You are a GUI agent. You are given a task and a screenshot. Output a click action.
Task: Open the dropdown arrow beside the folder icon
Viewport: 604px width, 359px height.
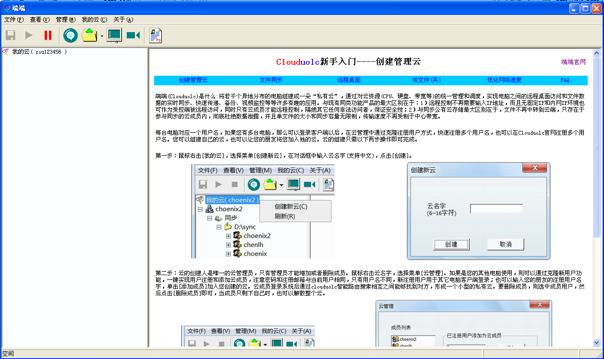click(x=102, y=36)
